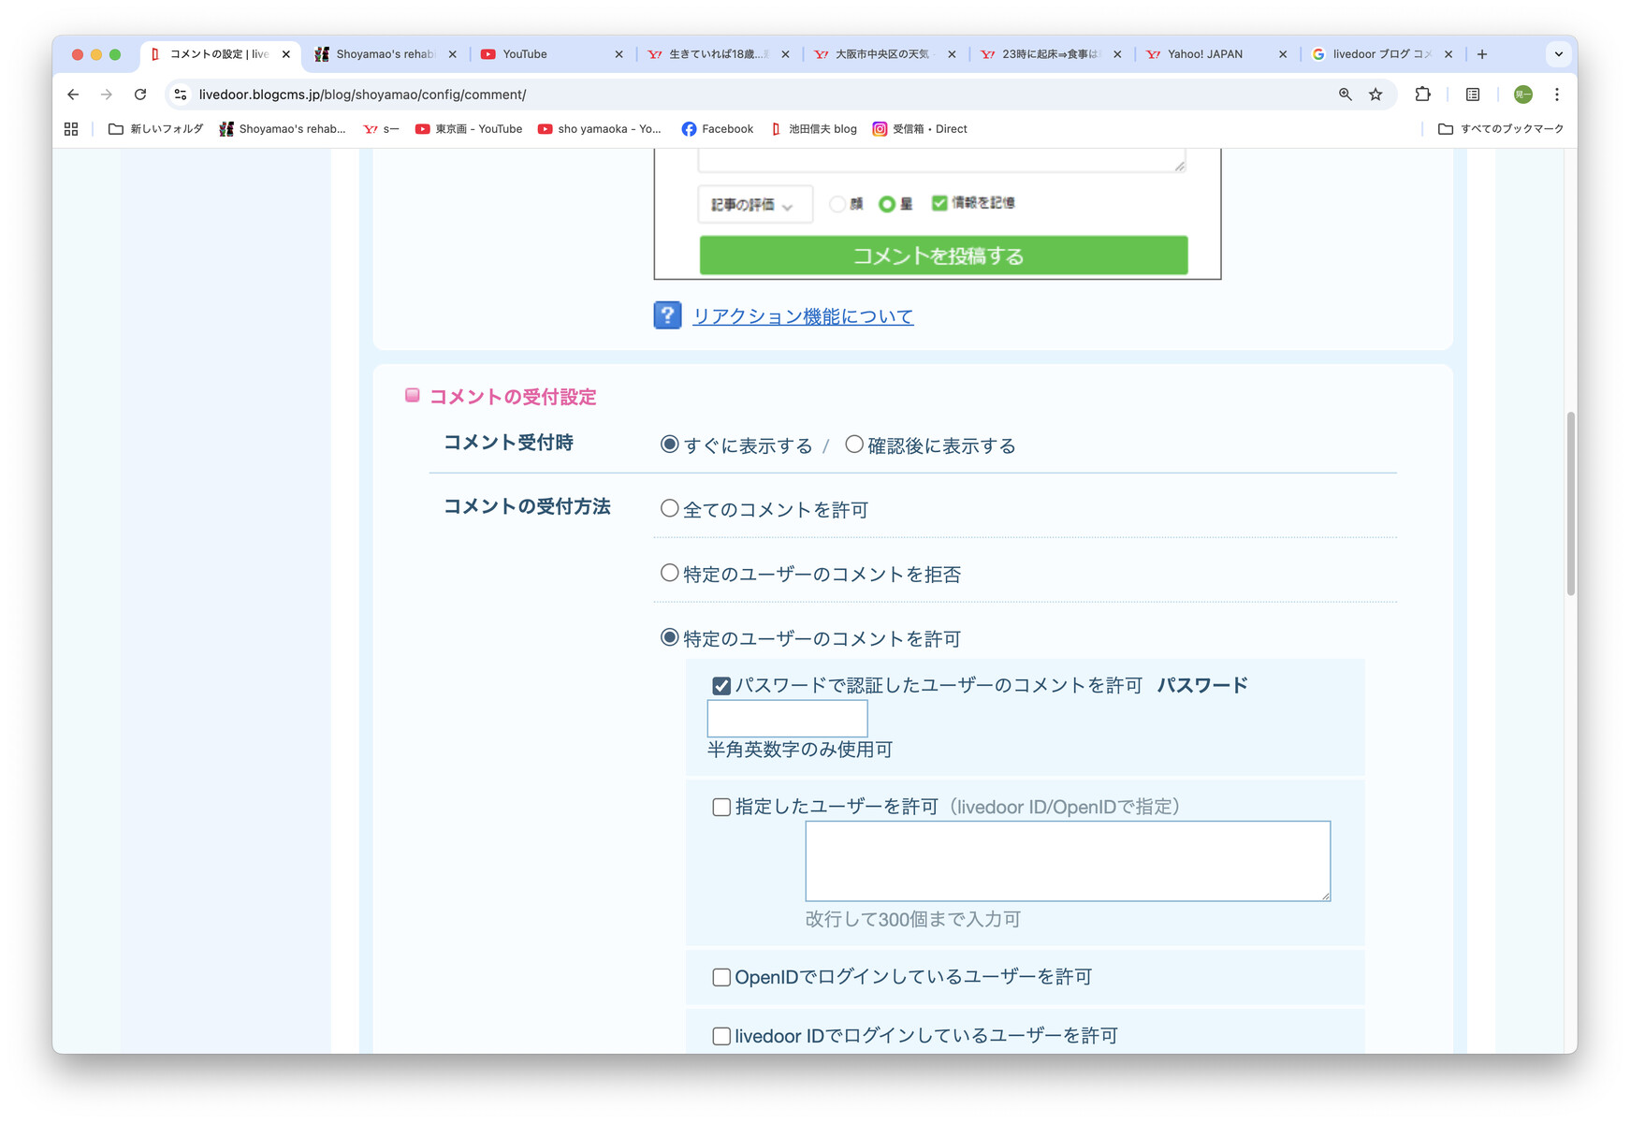This screenshot has height=1123, width=1630.
Task: Open the 記事の評価 dropdown
Action: coord(754,204)
